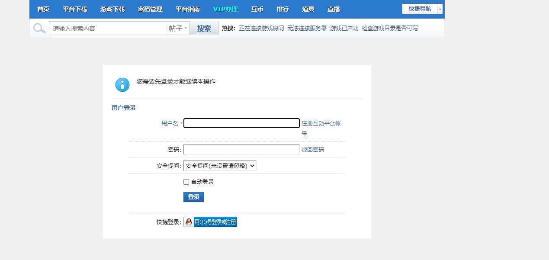549x260 pixels.
Task: Select 排行 from the top menu
Action: coord(283,9)
